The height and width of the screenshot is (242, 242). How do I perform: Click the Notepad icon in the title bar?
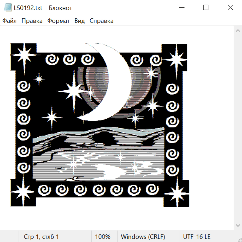tap(8, 8)
